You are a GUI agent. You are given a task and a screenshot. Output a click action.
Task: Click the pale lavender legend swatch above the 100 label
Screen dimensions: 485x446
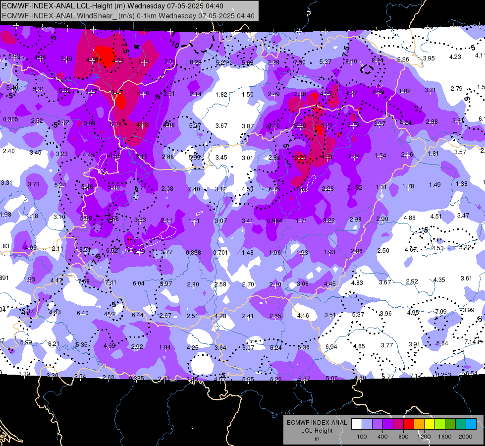367,424
